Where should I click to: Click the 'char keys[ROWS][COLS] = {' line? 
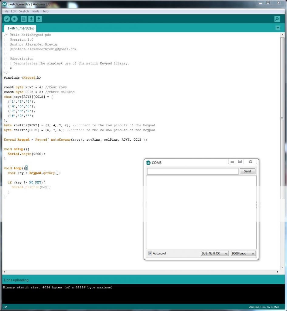[x=28, y=97]
